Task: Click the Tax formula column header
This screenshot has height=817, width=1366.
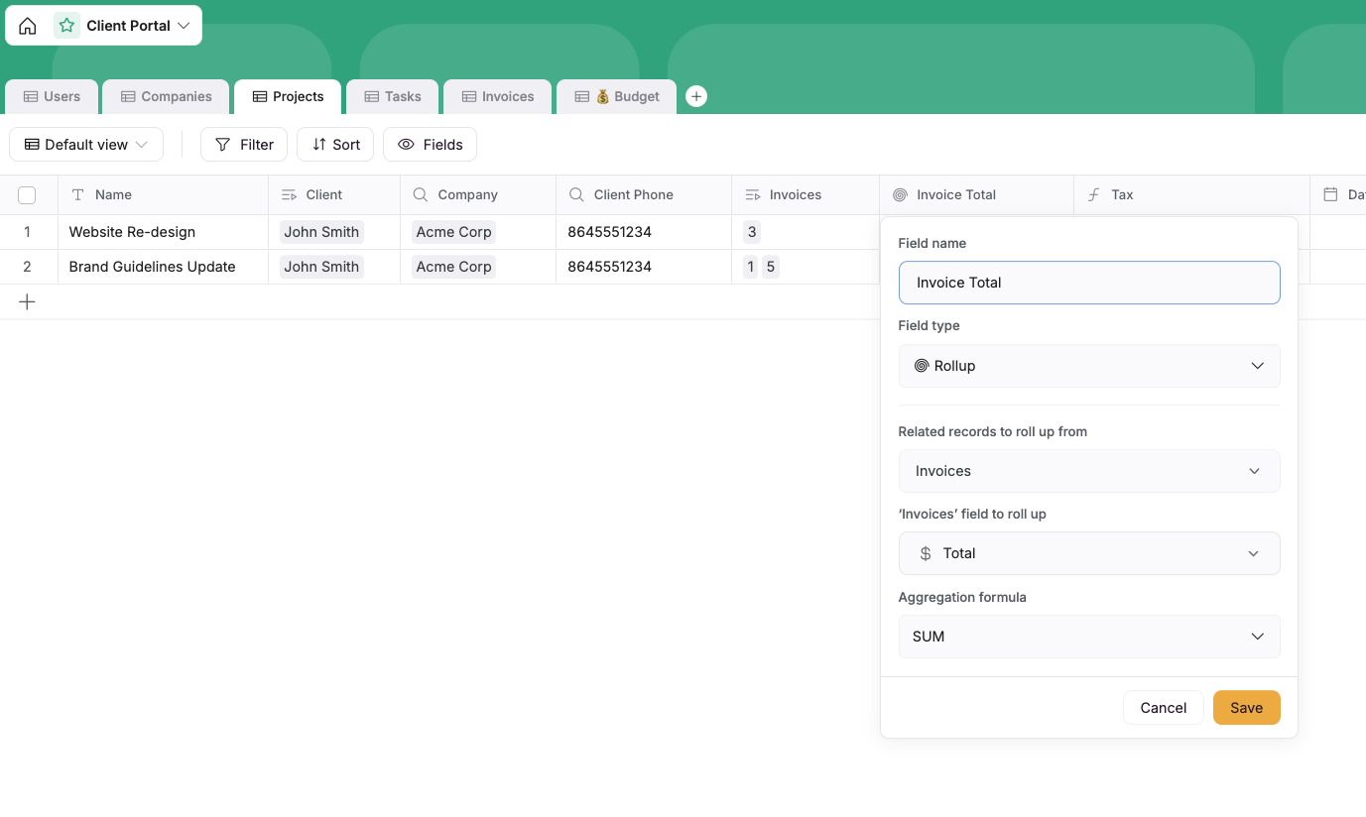Action: [1191, 195]
